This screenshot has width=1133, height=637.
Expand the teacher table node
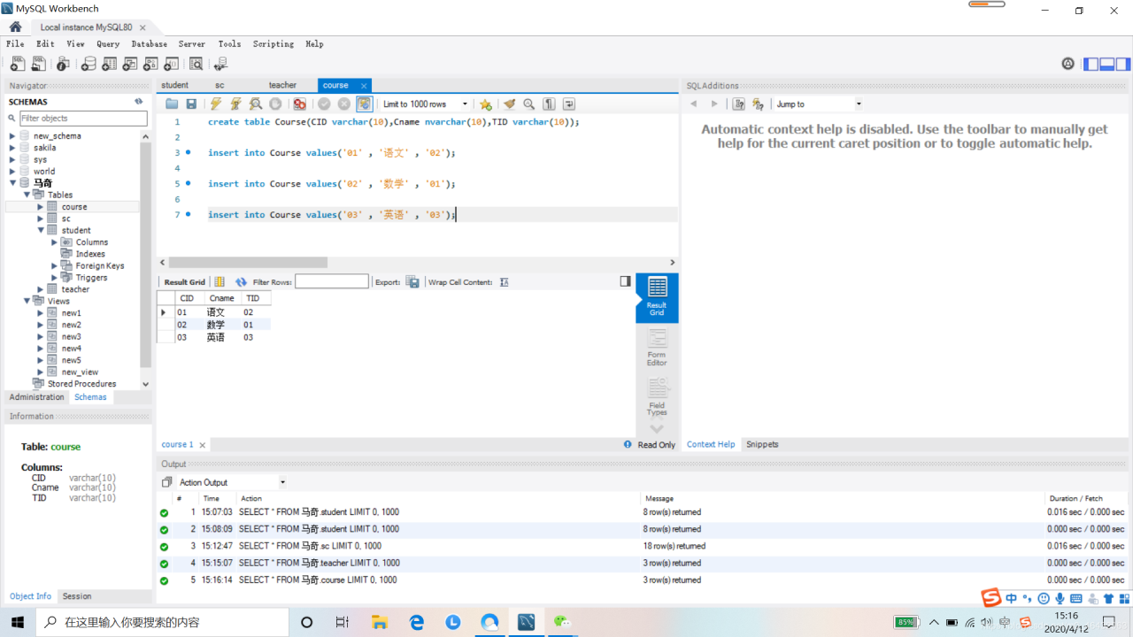[x=41, y=289]
